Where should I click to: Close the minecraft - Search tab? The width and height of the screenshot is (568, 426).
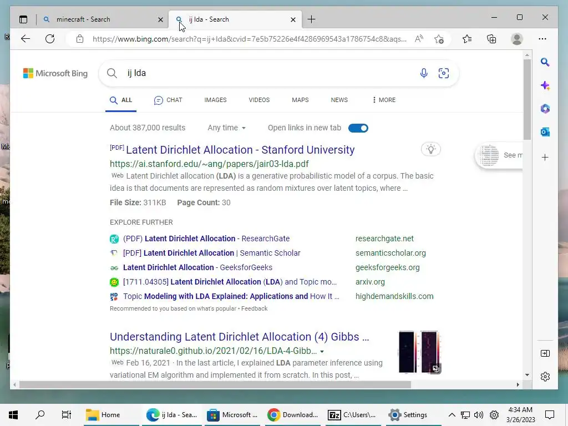coord(160,19)
